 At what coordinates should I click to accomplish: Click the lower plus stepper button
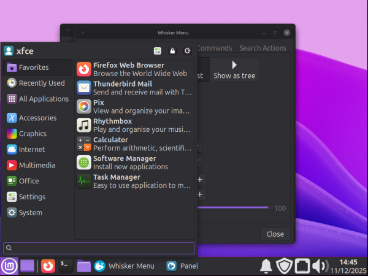tap(200, 194)
